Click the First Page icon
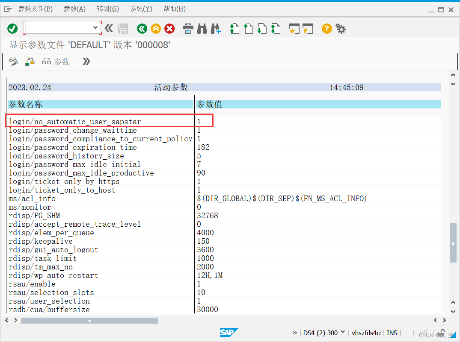 (x=234, y=29)
